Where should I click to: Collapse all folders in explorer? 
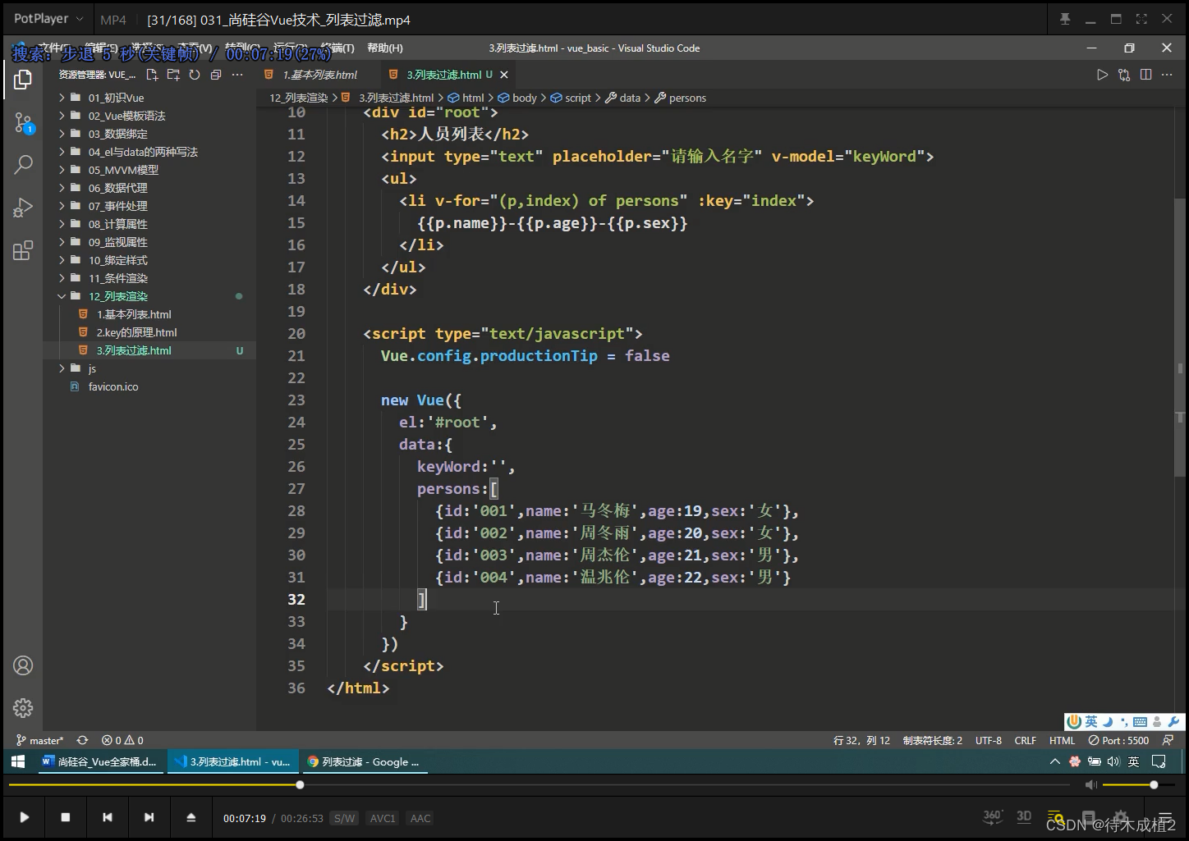pyautogui.click(x=216, y=75)
